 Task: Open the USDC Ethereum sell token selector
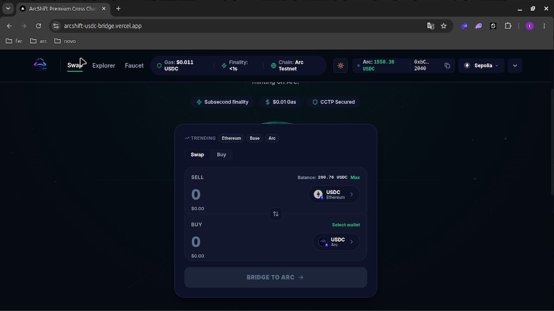[x=334, y=195]
